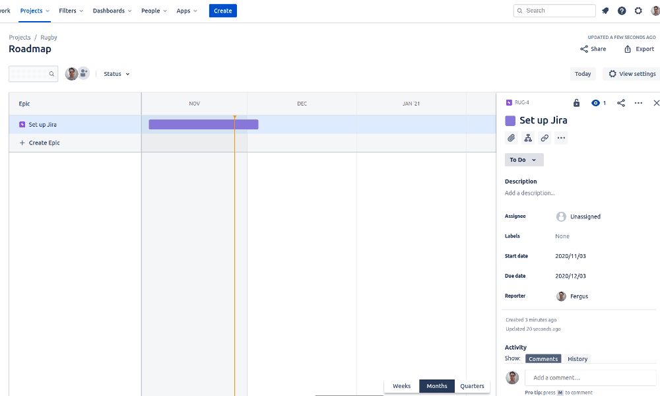Share the issue using panel share icon
660x396 pixels.
pyautogui.click(x=621, y=103)
